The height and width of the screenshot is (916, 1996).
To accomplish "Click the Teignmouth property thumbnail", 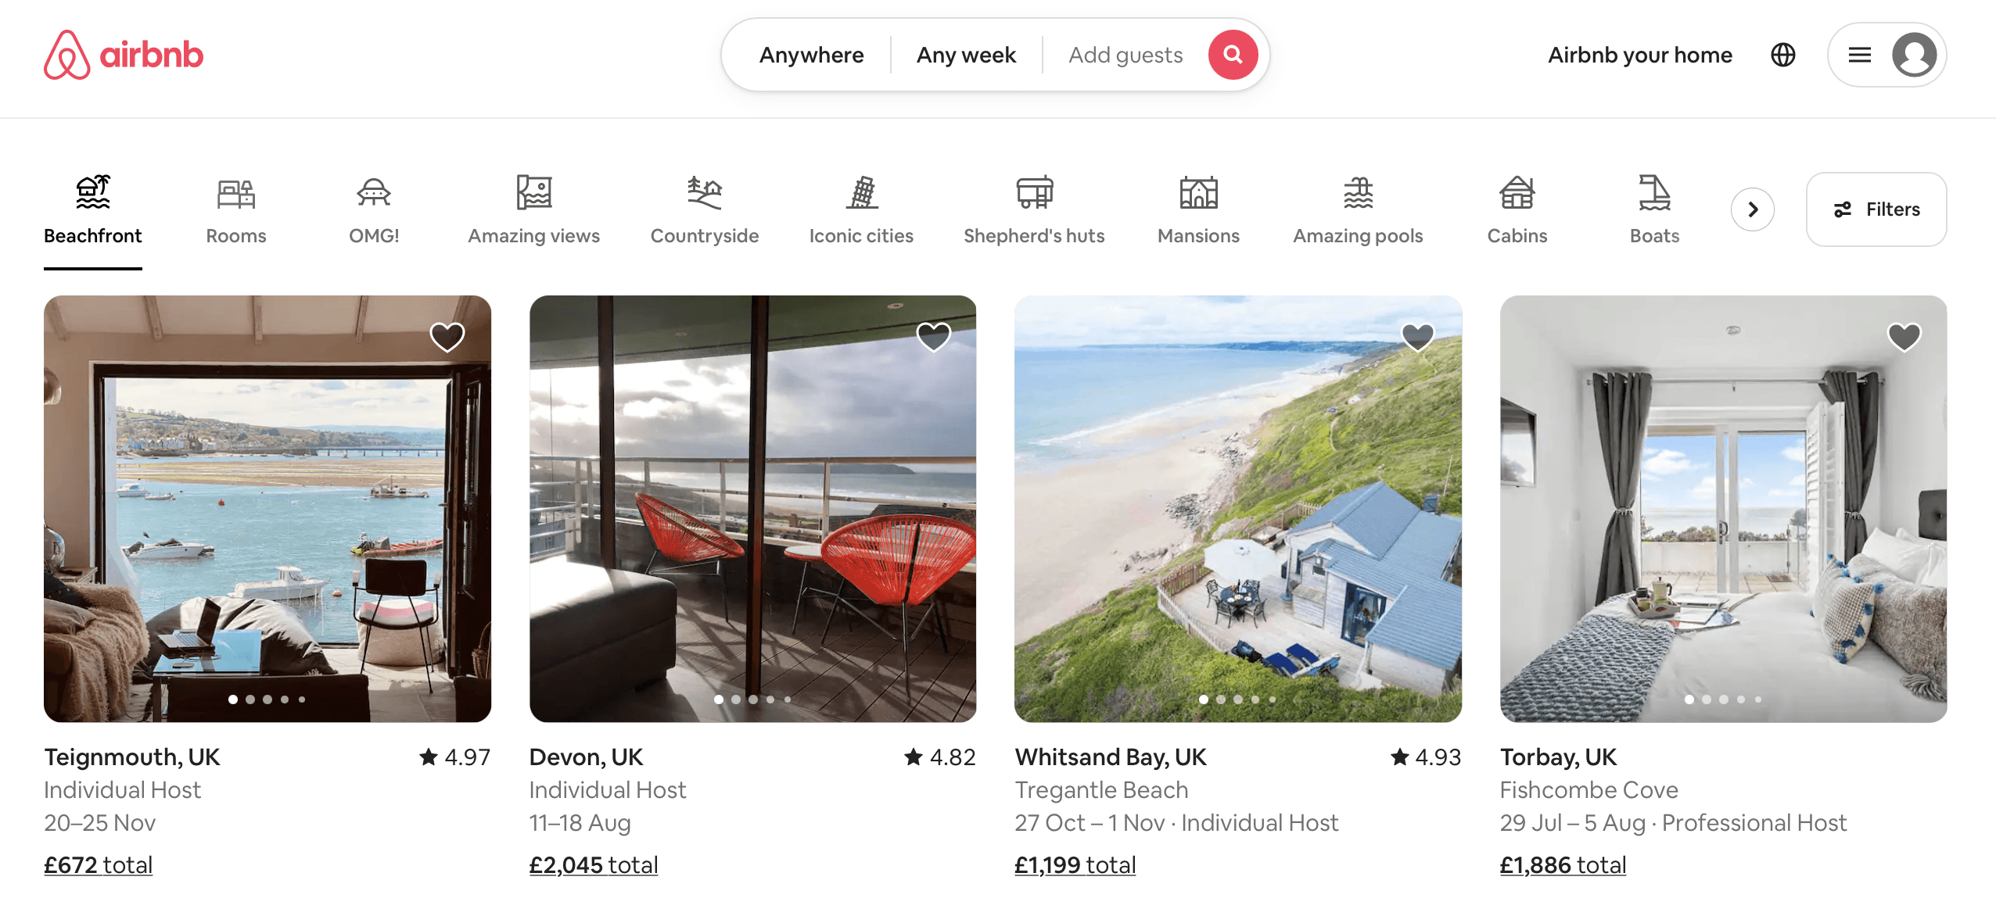I will 267,507.
